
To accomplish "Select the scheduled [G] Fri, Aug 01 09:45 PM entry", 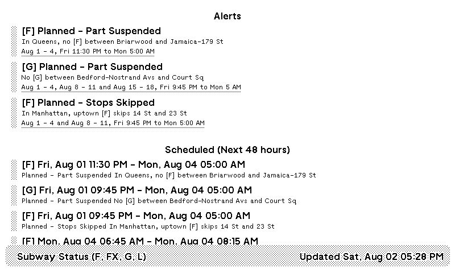I will 136,191.
